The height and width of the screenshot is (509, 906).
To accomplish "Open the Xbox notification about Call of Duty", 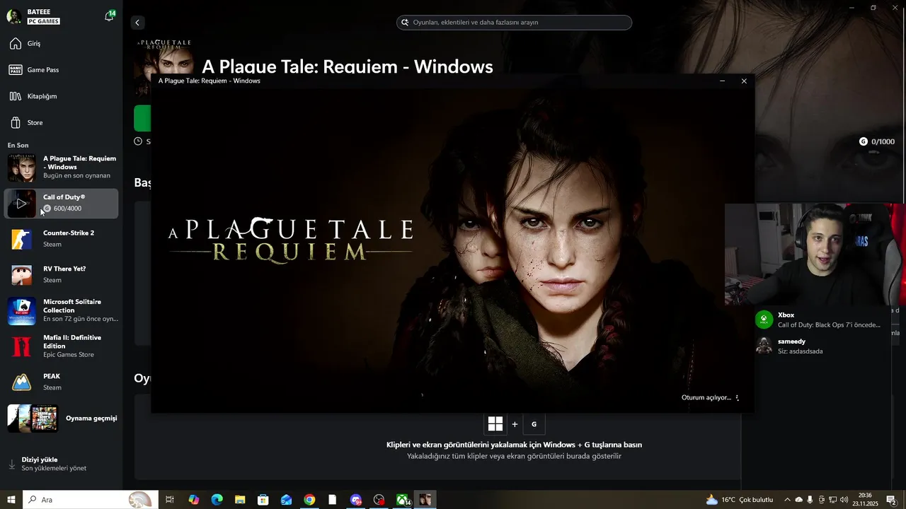I will tap(820, 320).
